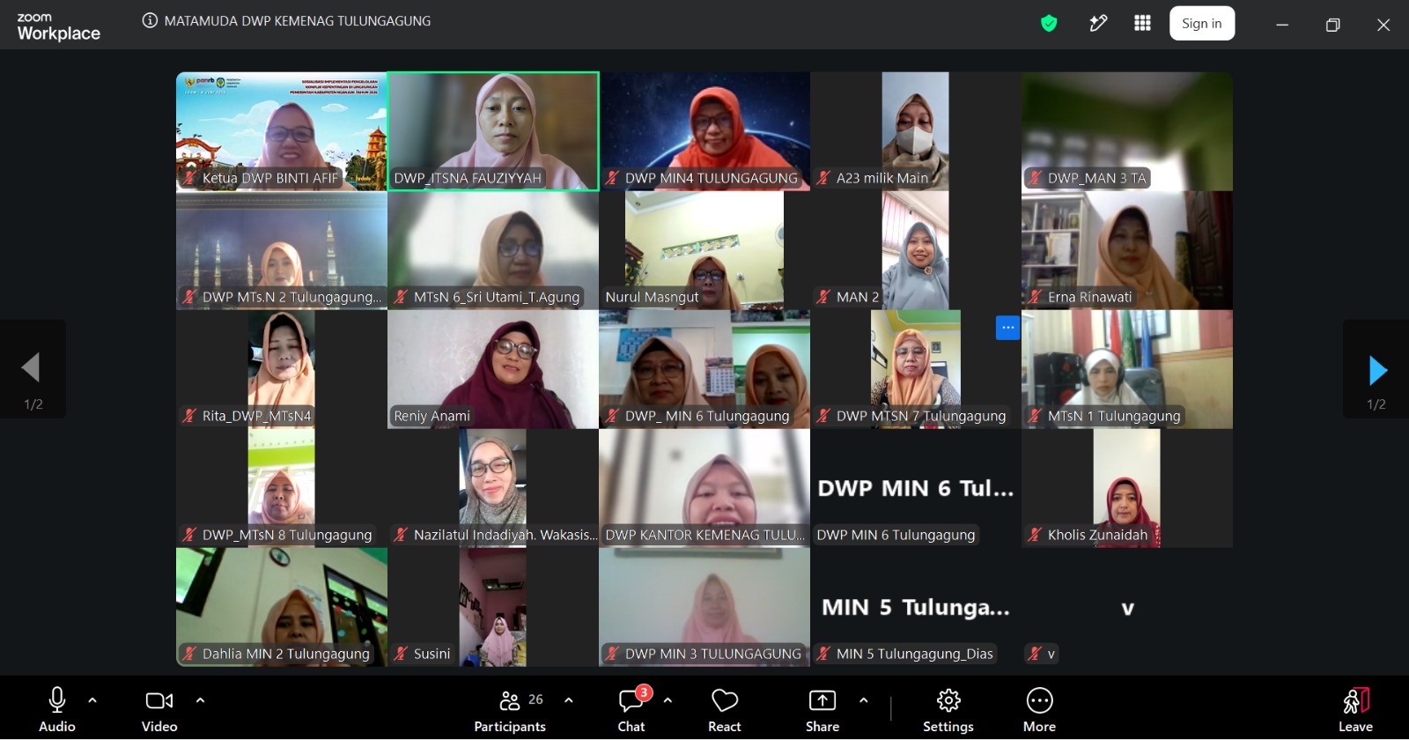This screenshot has width=1409, height=740.
Task: Click the MIN 5 Tulungagung_Dias name label
Action: [915, 654]
